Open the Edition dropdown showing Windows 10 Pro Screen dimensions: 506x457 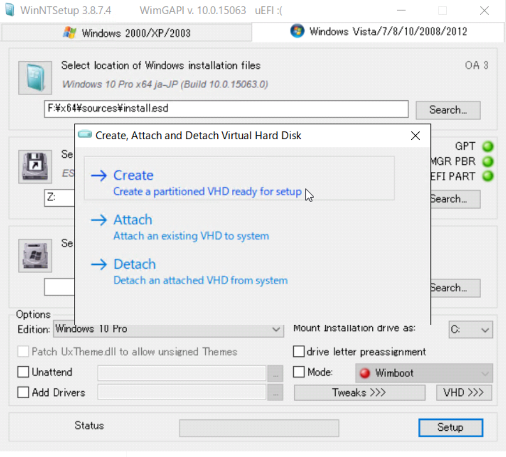[169, 329]
